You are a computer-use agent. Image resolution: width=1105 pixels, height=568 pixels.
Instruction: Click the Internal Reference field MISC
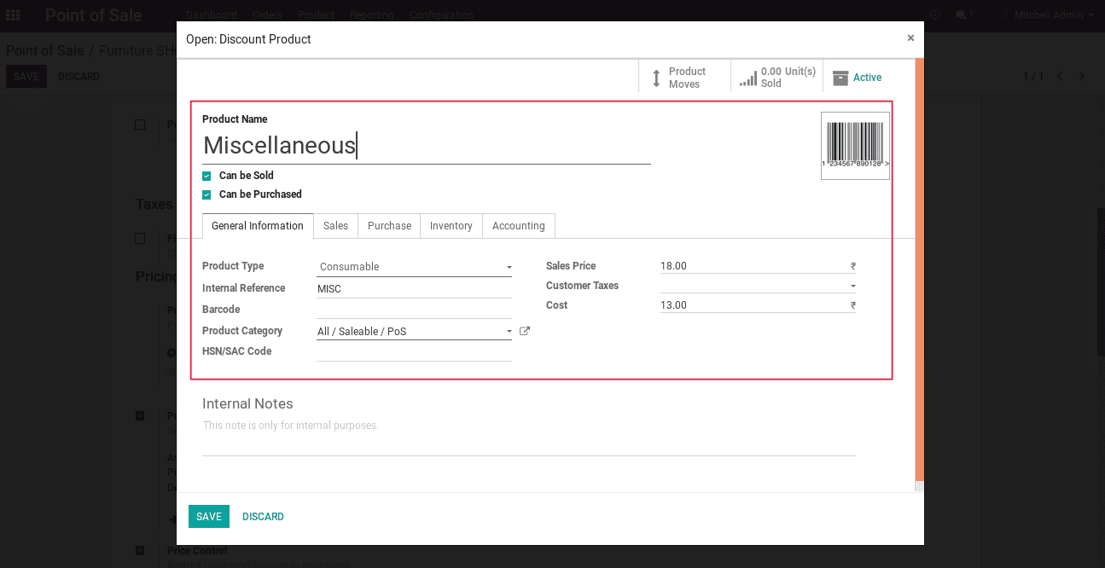point(414,289)
